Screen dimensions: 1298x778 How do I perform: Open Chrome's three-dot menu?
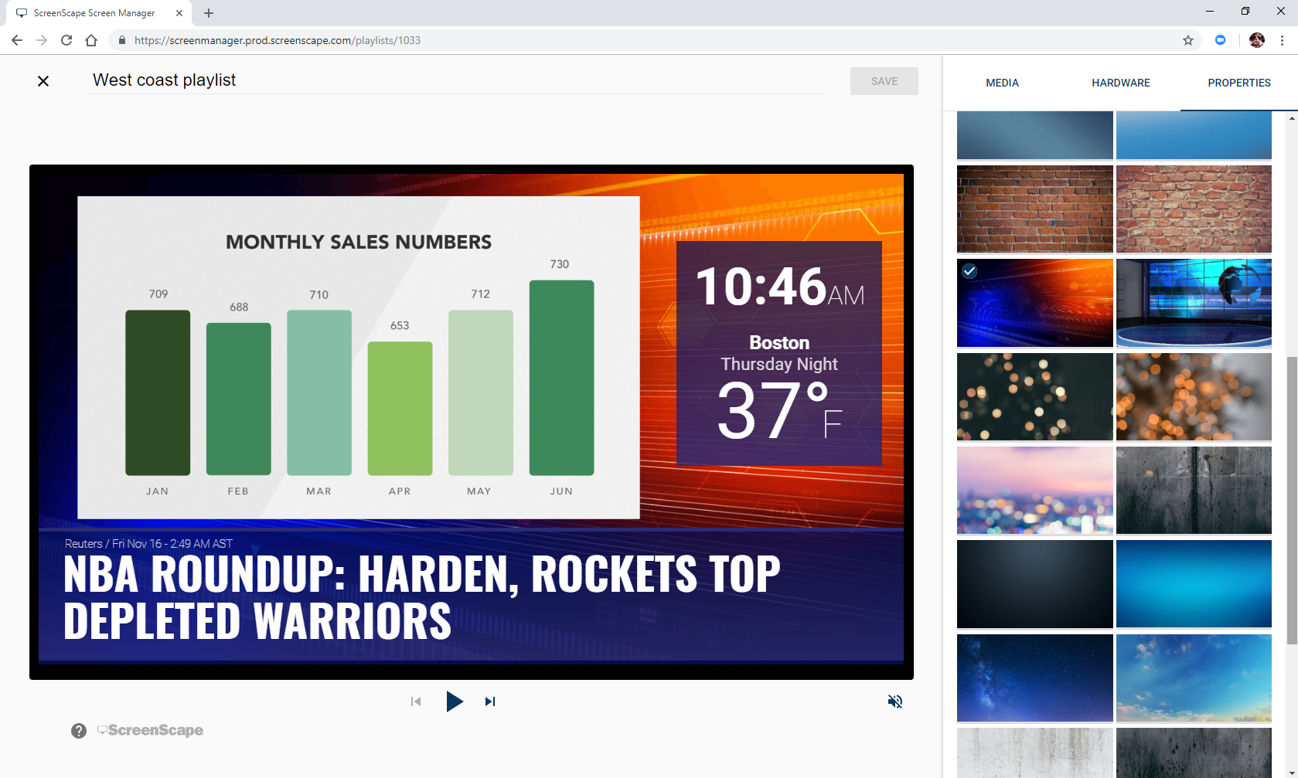pos(1282,40)
